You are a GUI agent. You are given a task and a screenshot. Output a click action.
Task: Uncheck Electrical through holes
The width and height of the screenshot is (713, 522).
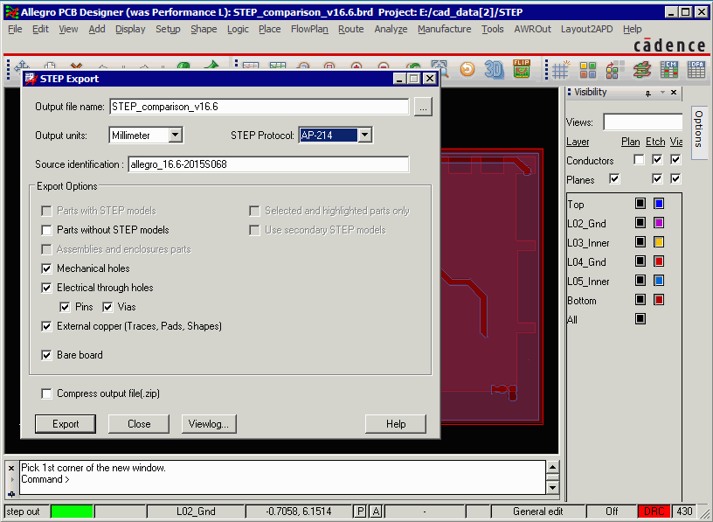(46, 288)
